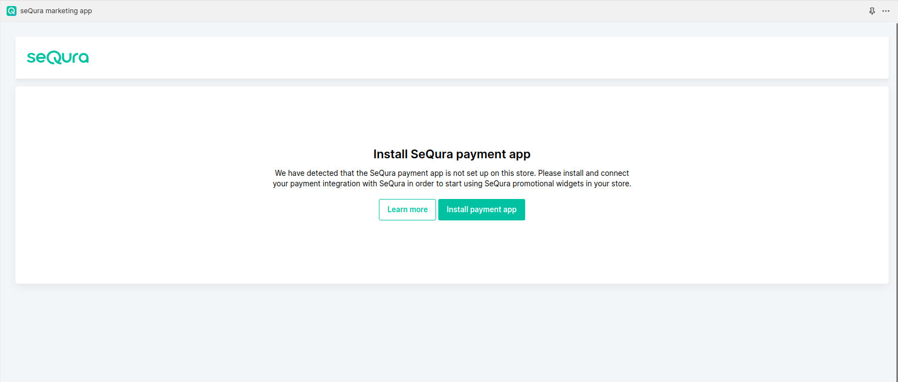Click the 'seQura marketing app' title text

click(56, 11)
